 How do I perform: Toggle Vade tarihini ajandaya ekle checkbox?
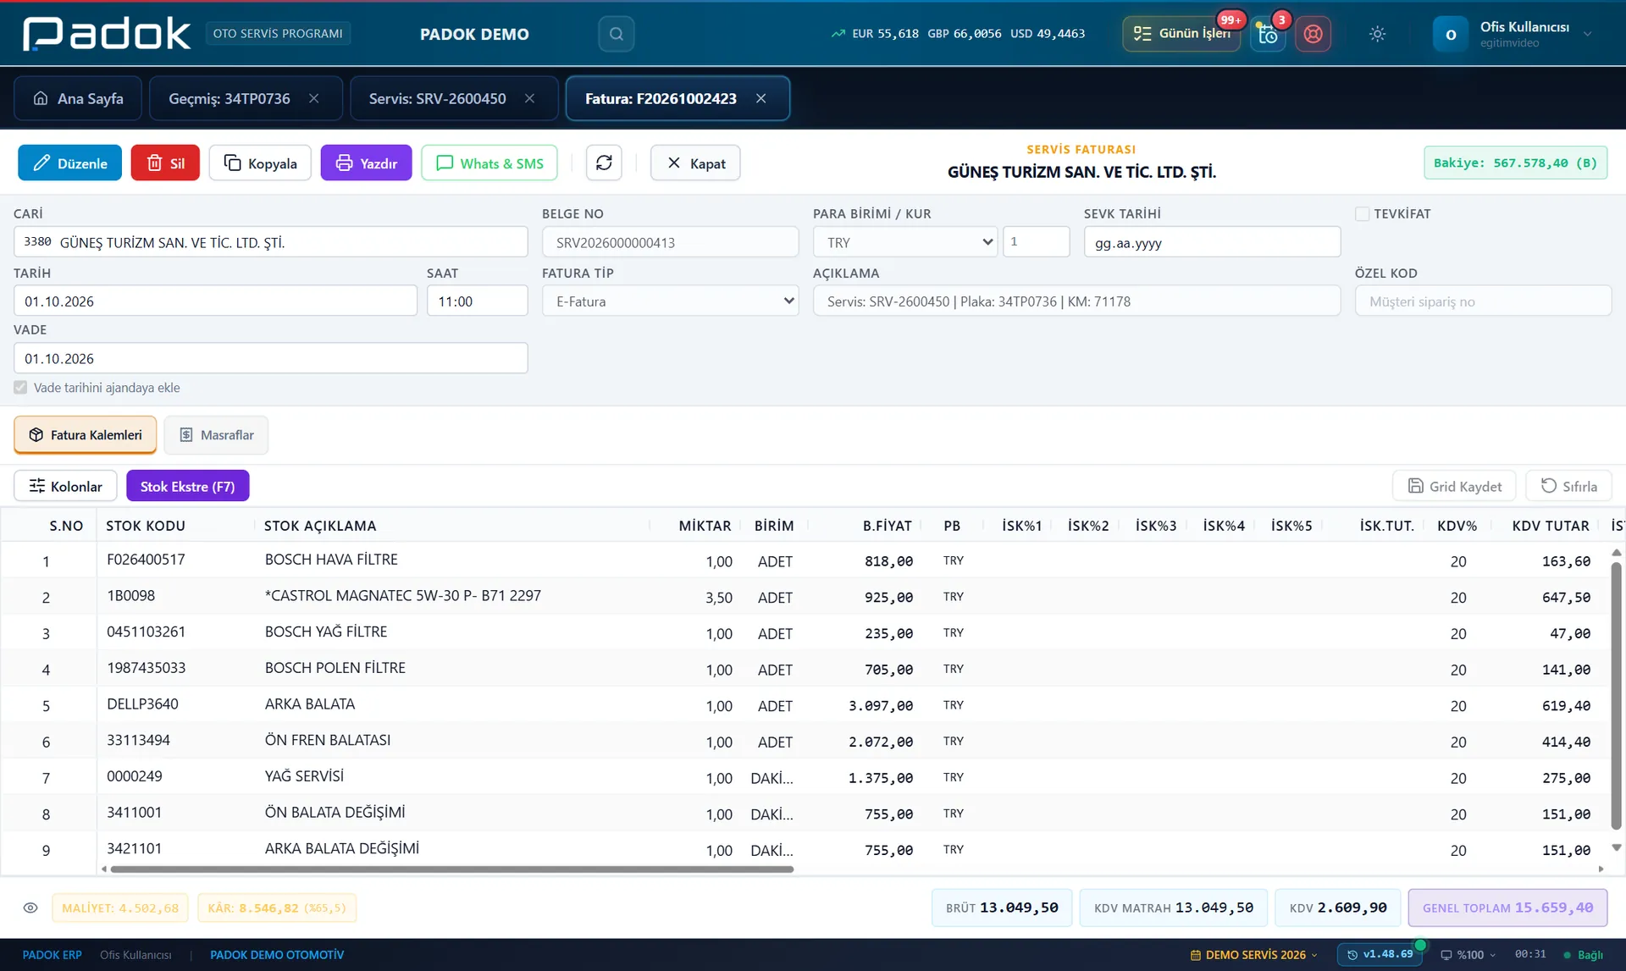[x=20, y=388]
